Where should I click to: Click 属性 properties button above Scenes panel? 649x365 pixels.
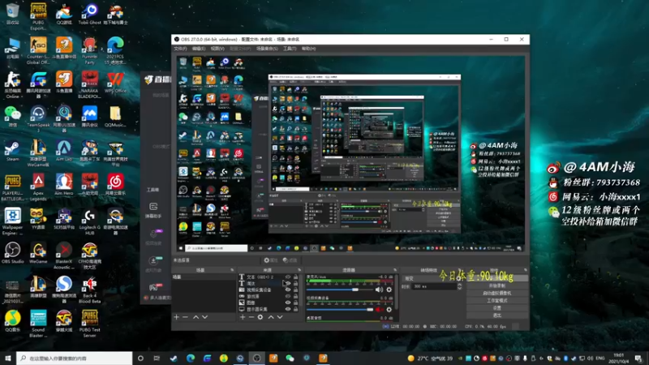coord(272,260)
